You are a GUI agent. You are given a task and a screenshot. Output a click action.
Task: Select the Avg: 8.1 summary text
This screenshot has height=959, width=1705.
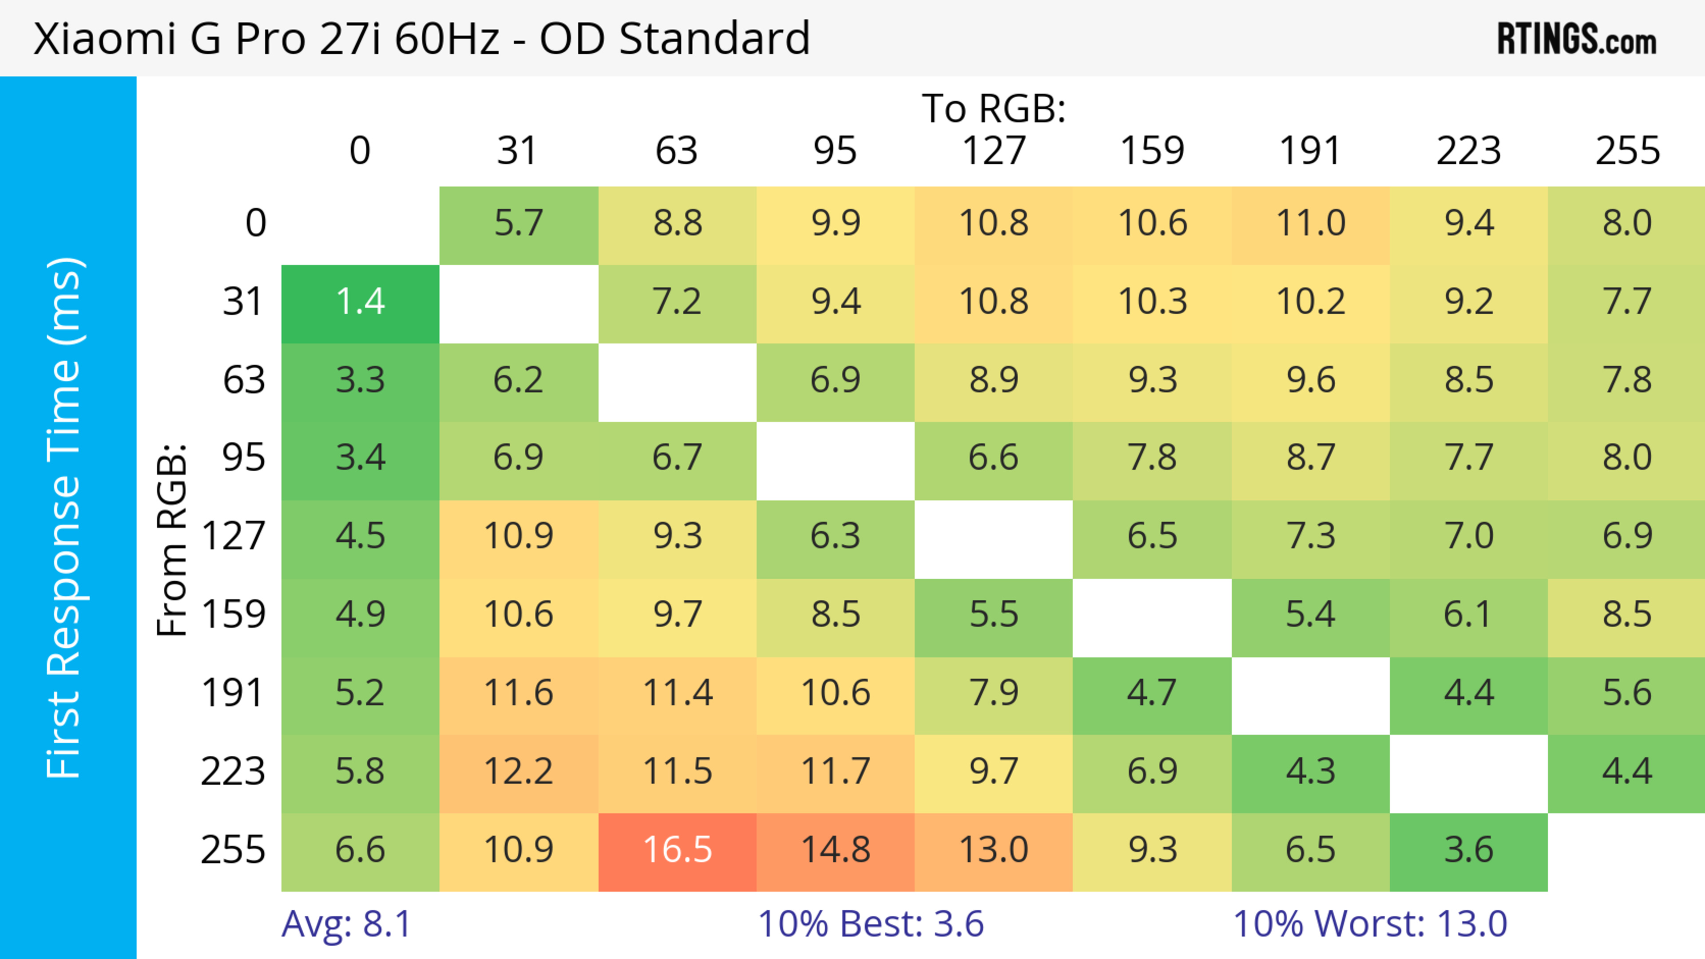(x=346, y=923)
